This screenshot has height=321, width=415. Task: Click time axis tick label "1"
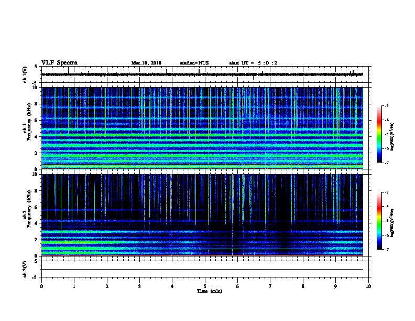click(x=74, y=286)
